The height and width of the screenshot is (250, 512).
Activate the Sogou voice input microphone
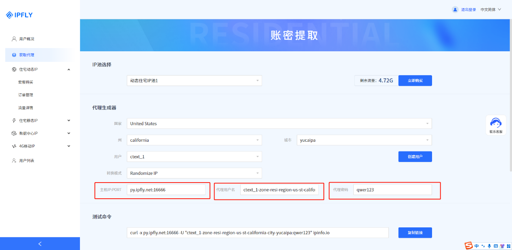489,246
